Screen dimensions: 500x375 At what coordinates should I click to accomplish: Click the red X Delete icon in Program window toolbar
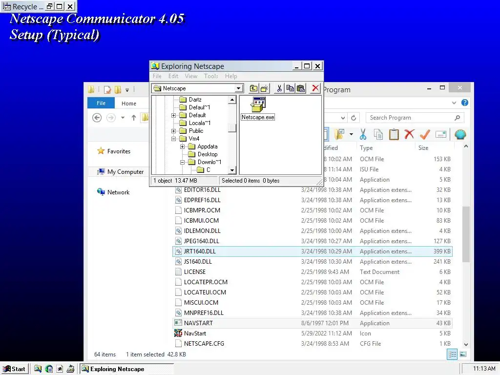(x=409, y=135)
